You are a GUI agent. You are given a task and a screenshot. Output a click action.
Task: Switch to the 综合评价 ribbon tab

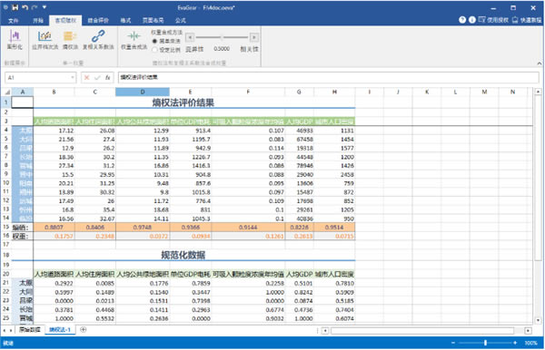98,21
